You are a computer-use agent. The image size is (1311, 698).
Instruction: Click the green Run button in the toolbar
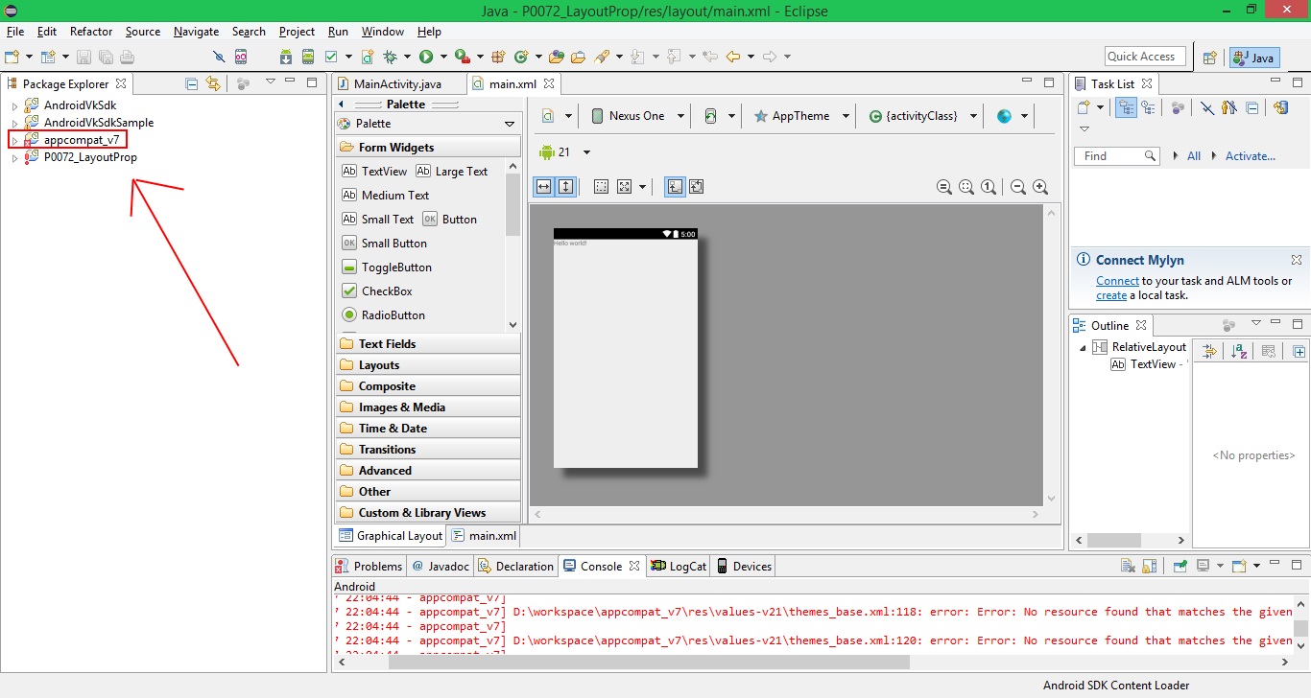click(426, 57)
